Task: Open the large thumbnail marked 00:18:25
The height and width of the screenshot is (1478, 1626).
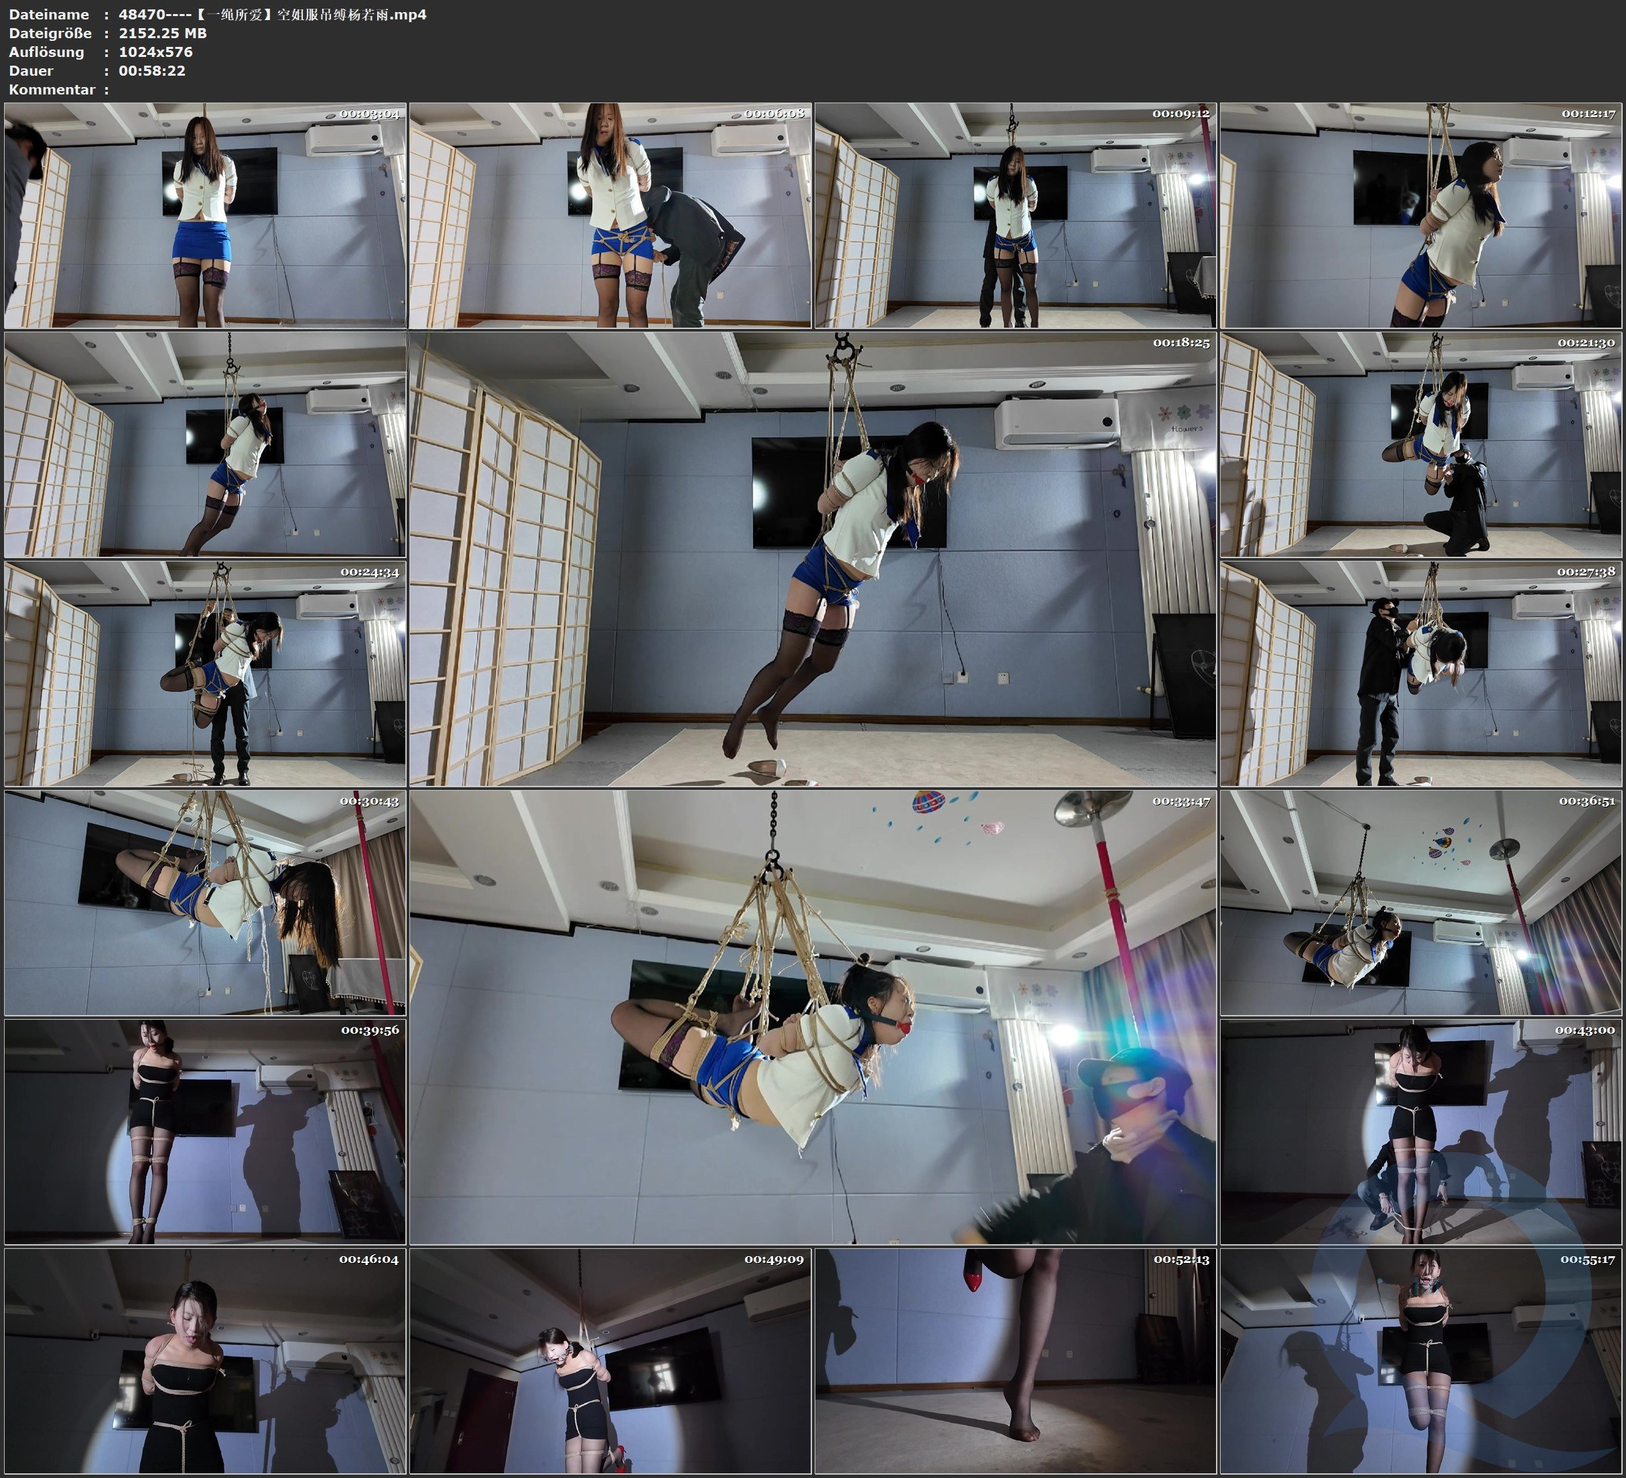Action: coord(812,559)
